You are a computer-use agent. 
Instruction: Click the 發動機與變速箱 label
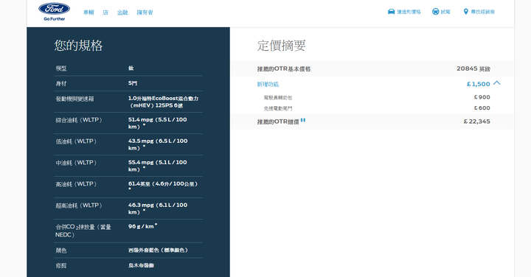click(x=74, y=99)
